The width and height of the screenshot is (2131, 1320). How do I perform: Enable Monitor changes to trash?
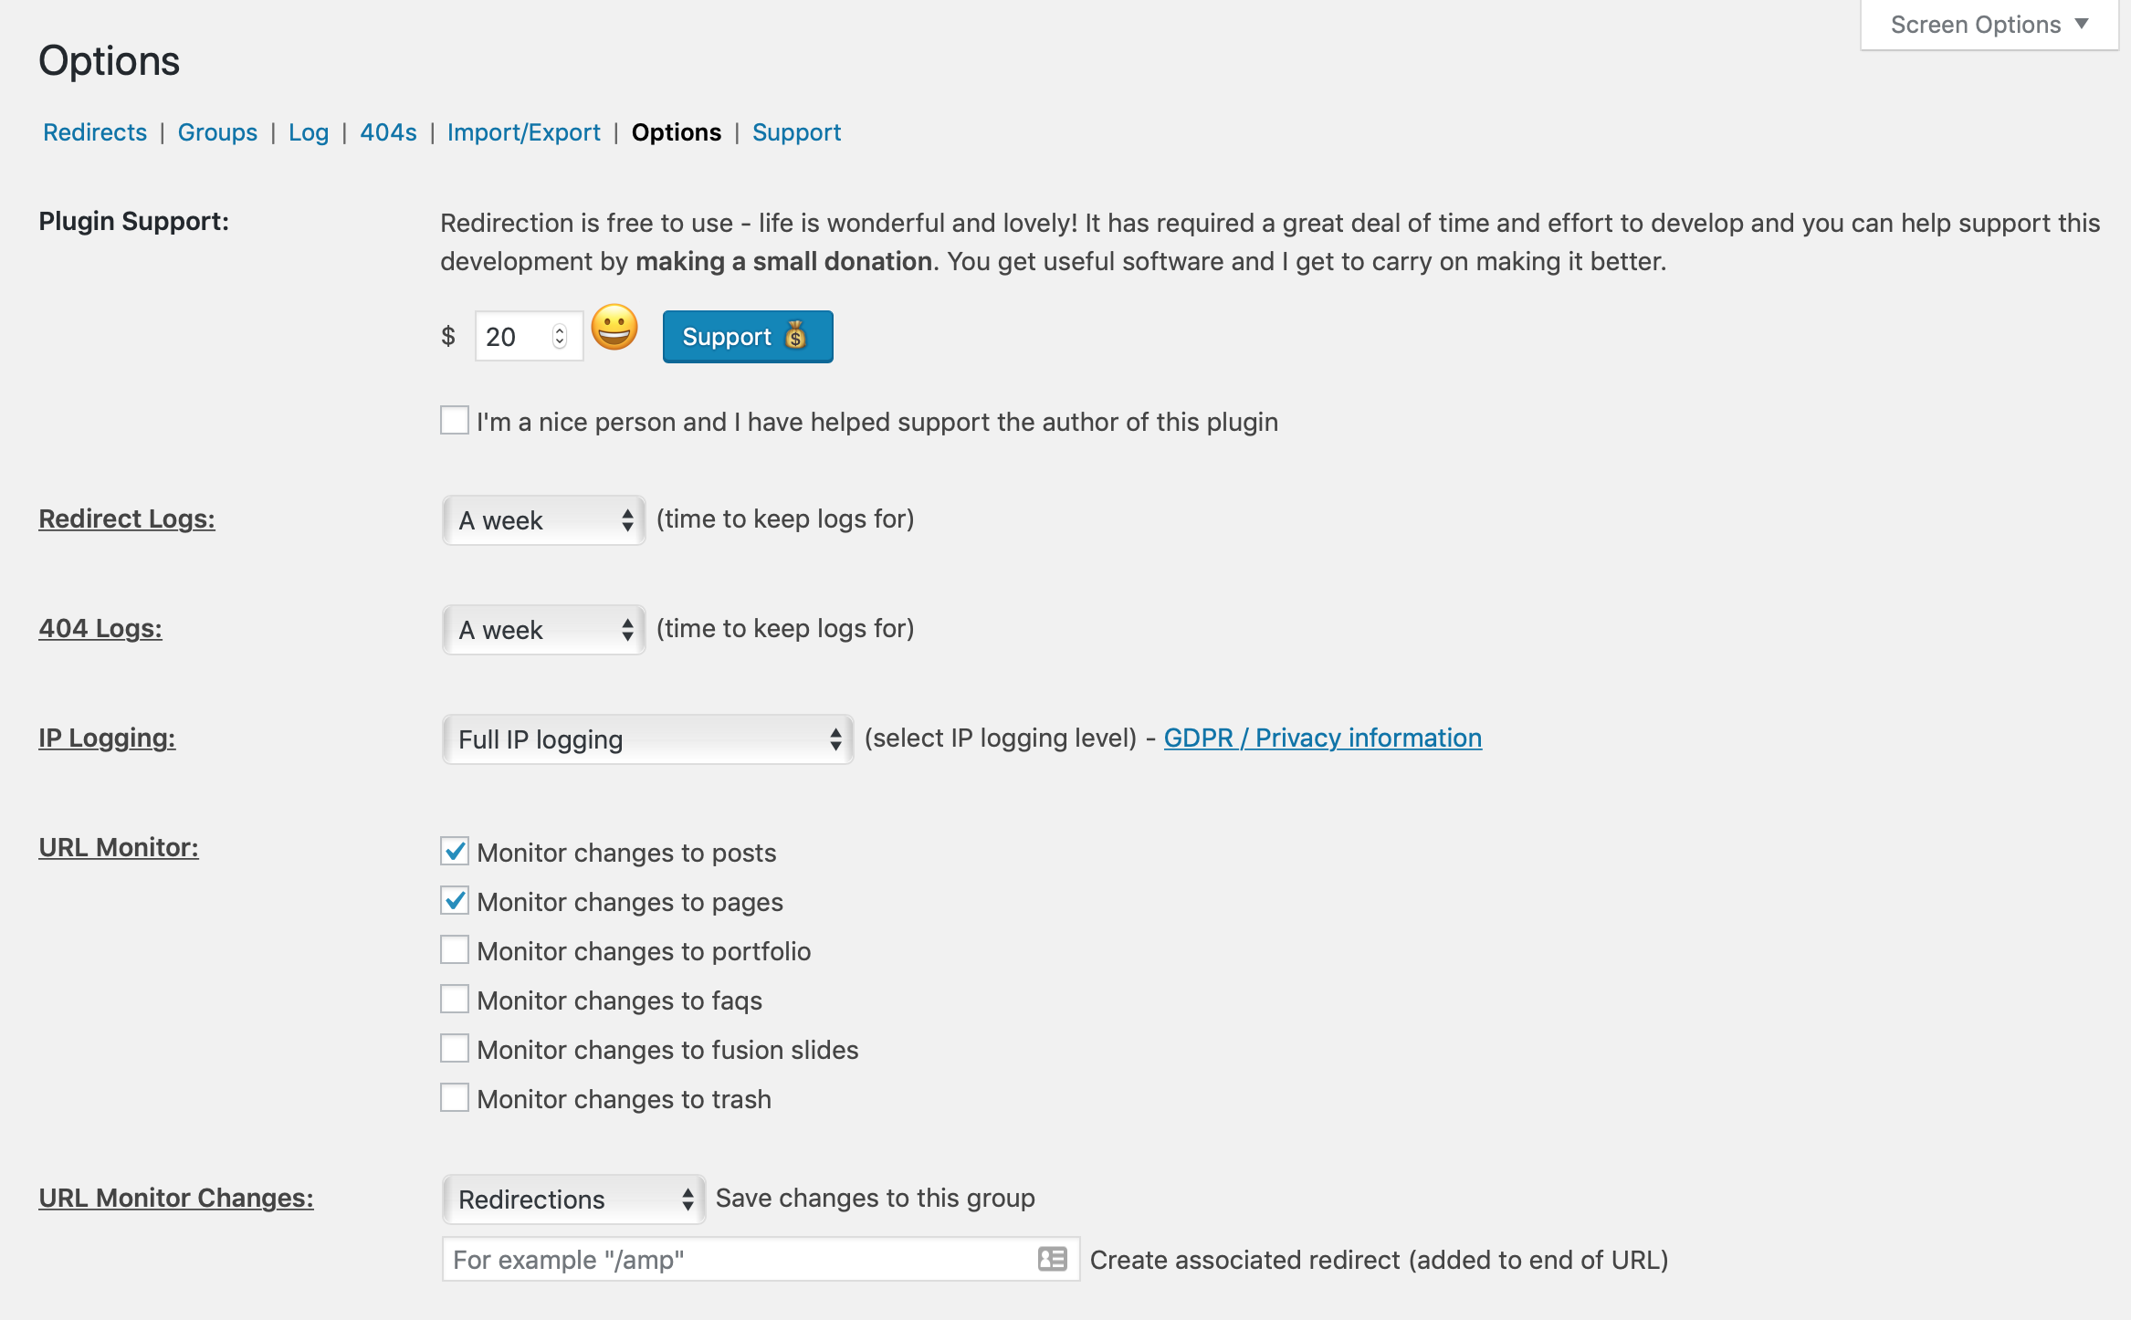pyautogui.click(x=455, y=1097)
